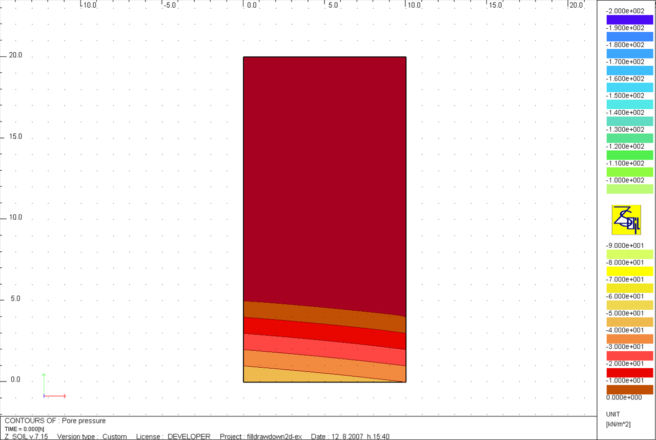
Task: Select the purple legend swatch below -2.000e+002
Action: coord(629,19)
